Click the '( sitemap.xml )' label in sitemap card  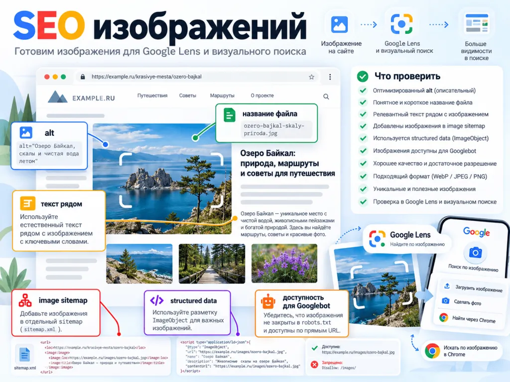pos(41,329)
